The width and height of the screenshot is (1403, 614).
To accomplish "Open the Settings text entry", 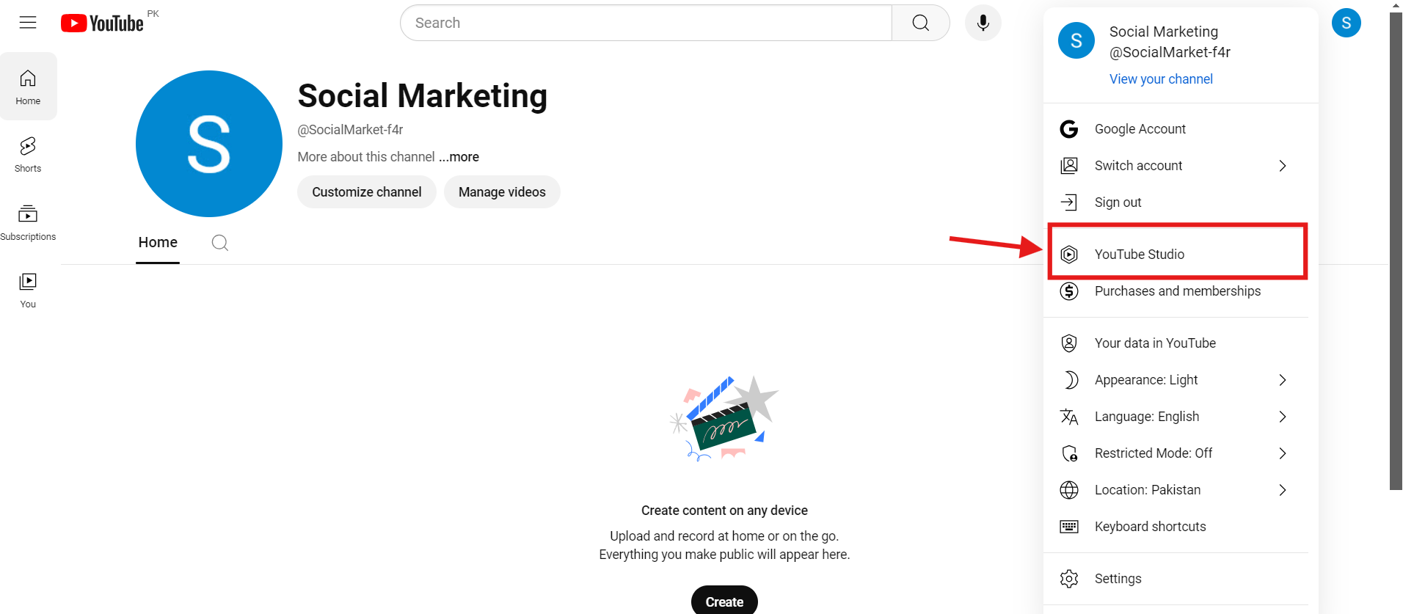I will coord(1118,579).
